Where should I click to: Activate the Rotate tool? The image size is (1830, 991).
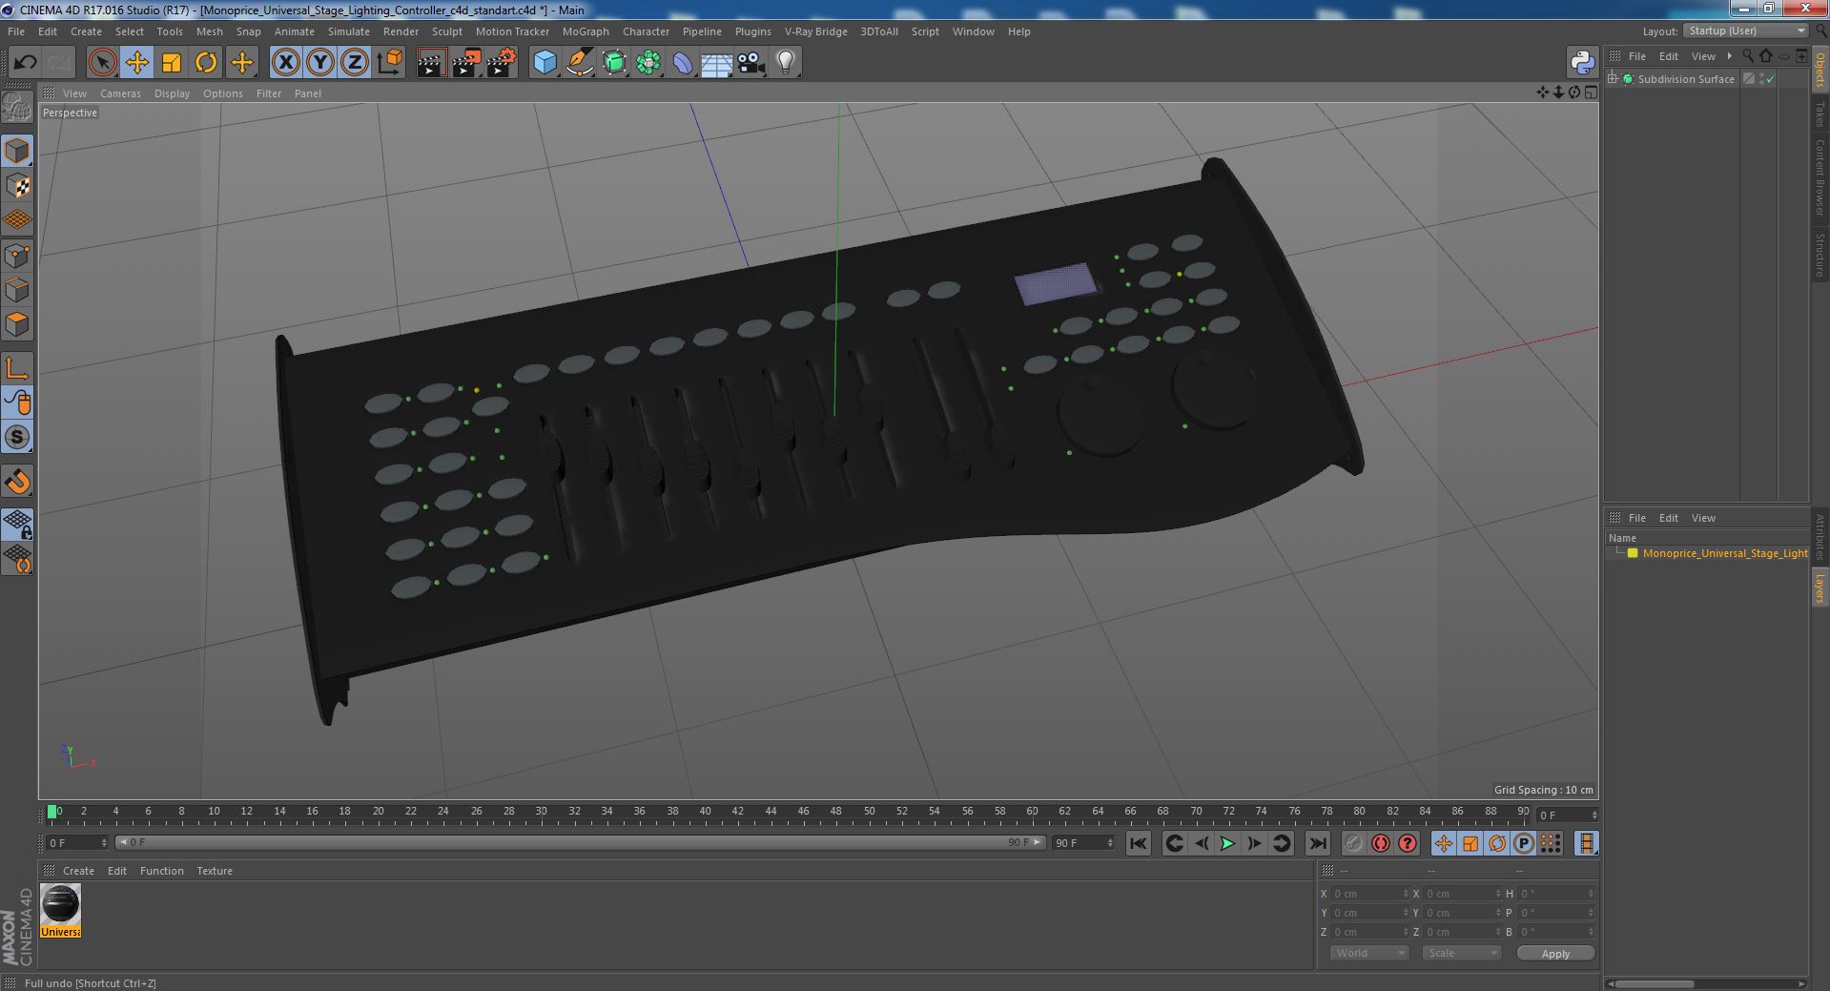point(206,63)
